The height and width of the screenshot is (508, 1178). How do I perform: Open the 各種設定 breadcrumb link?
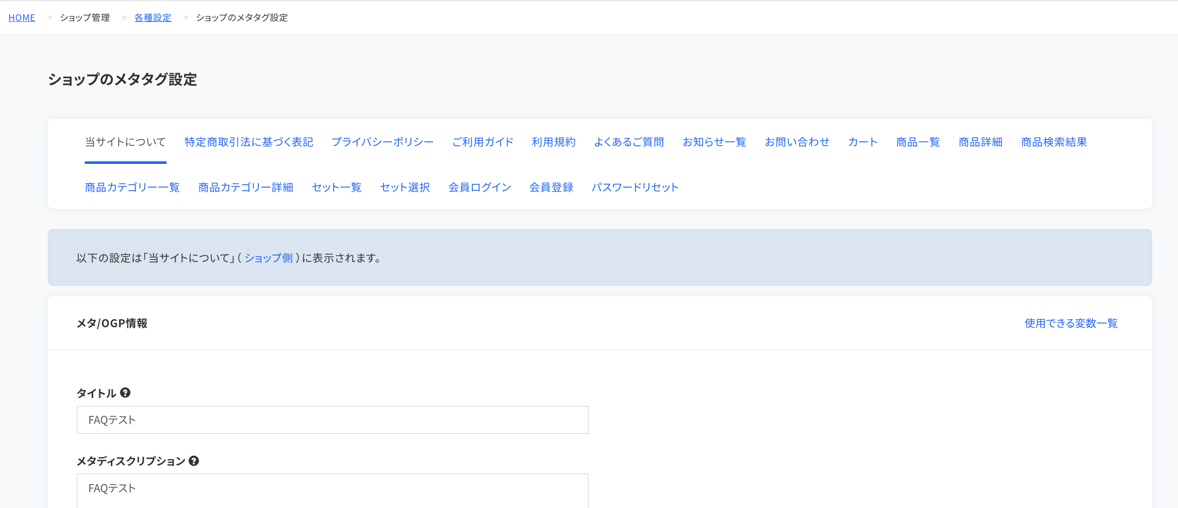[x=153, y=17]
